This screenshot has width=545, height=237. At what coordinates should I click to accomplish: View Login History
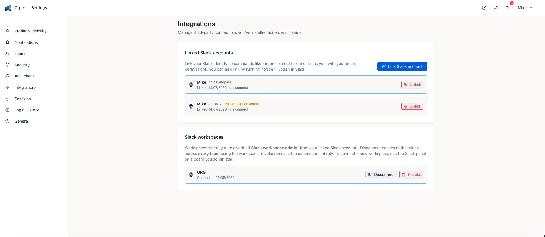pos(26,110)
